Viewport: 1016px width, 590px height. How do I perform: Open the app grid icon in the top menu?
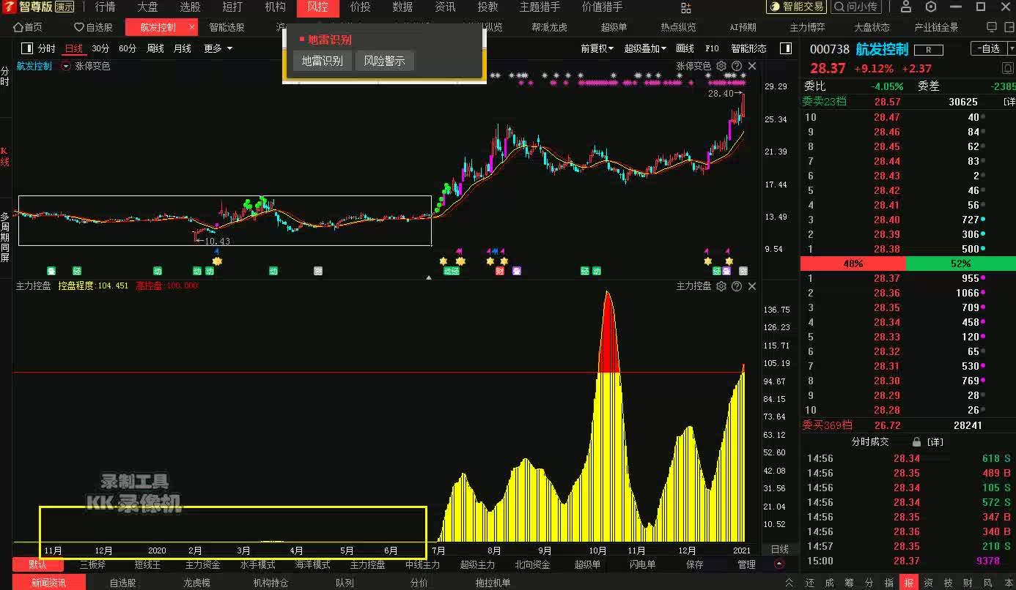(x=686, y=7)
